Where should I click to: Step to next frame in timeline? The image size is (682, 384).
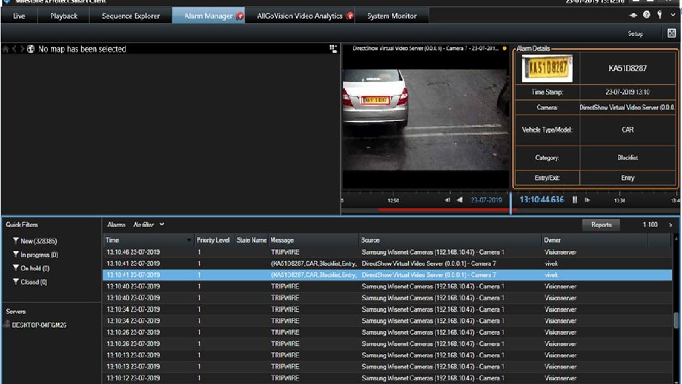click(x=588, y=200)
